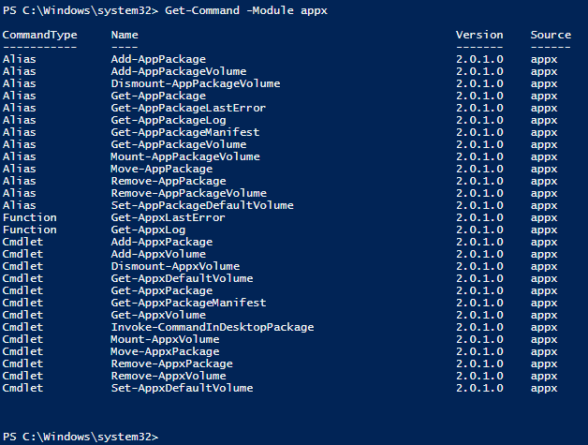Click the Add-AppxPackage cmdlet name
This screenshot has height=445, width=588.
(x=162, y=242)
